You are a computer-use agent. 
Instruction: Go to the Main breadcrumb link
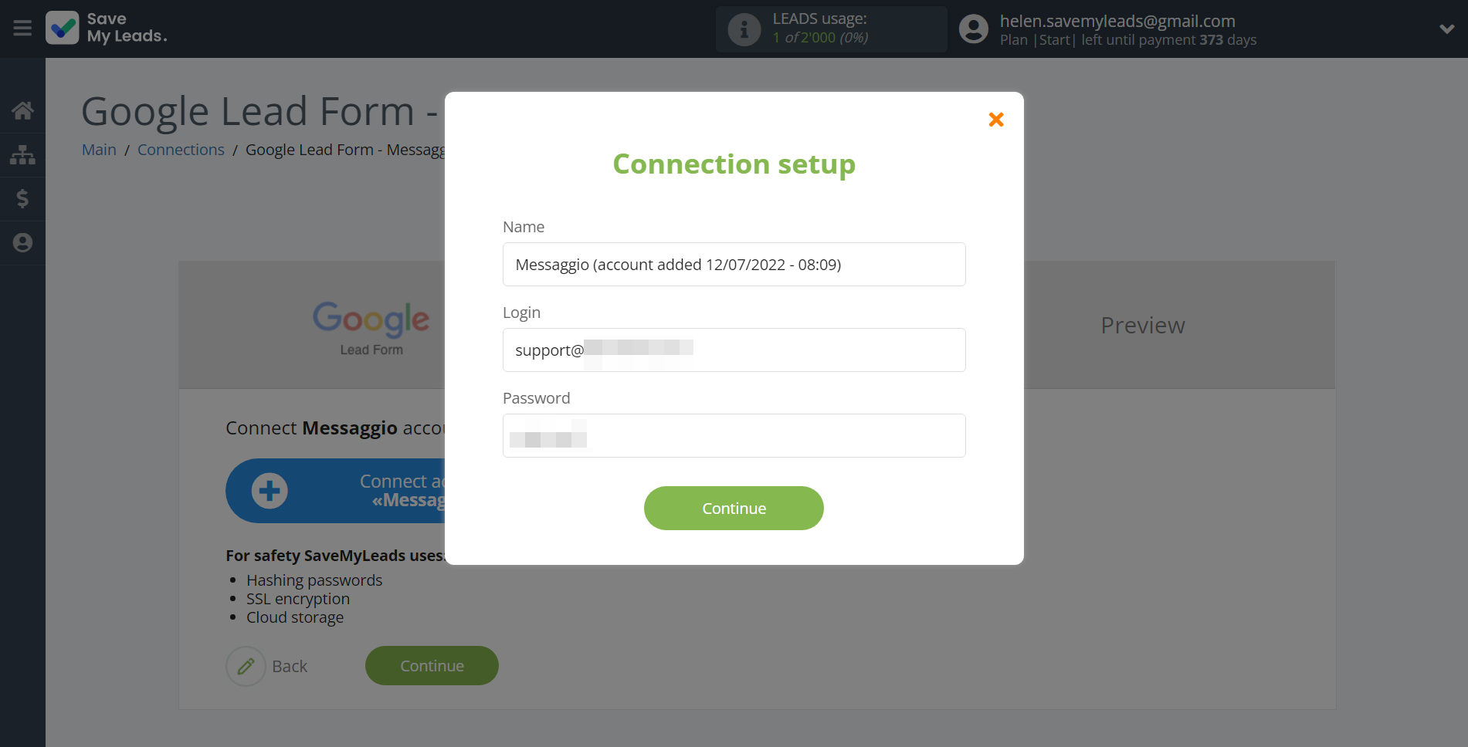point(99,150)
